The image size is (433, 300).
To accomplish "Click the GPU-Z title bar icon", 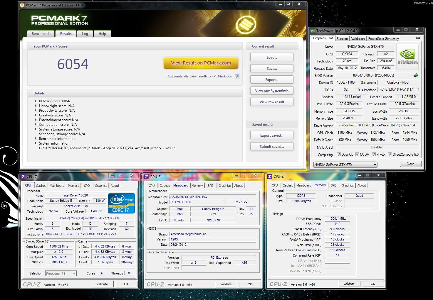I will point(313,30).
